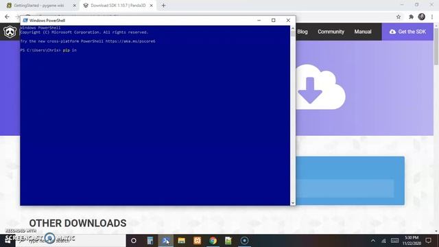Close the Windows PowerShell window
Screen dimensions: 439x247
tap(288, 20)
